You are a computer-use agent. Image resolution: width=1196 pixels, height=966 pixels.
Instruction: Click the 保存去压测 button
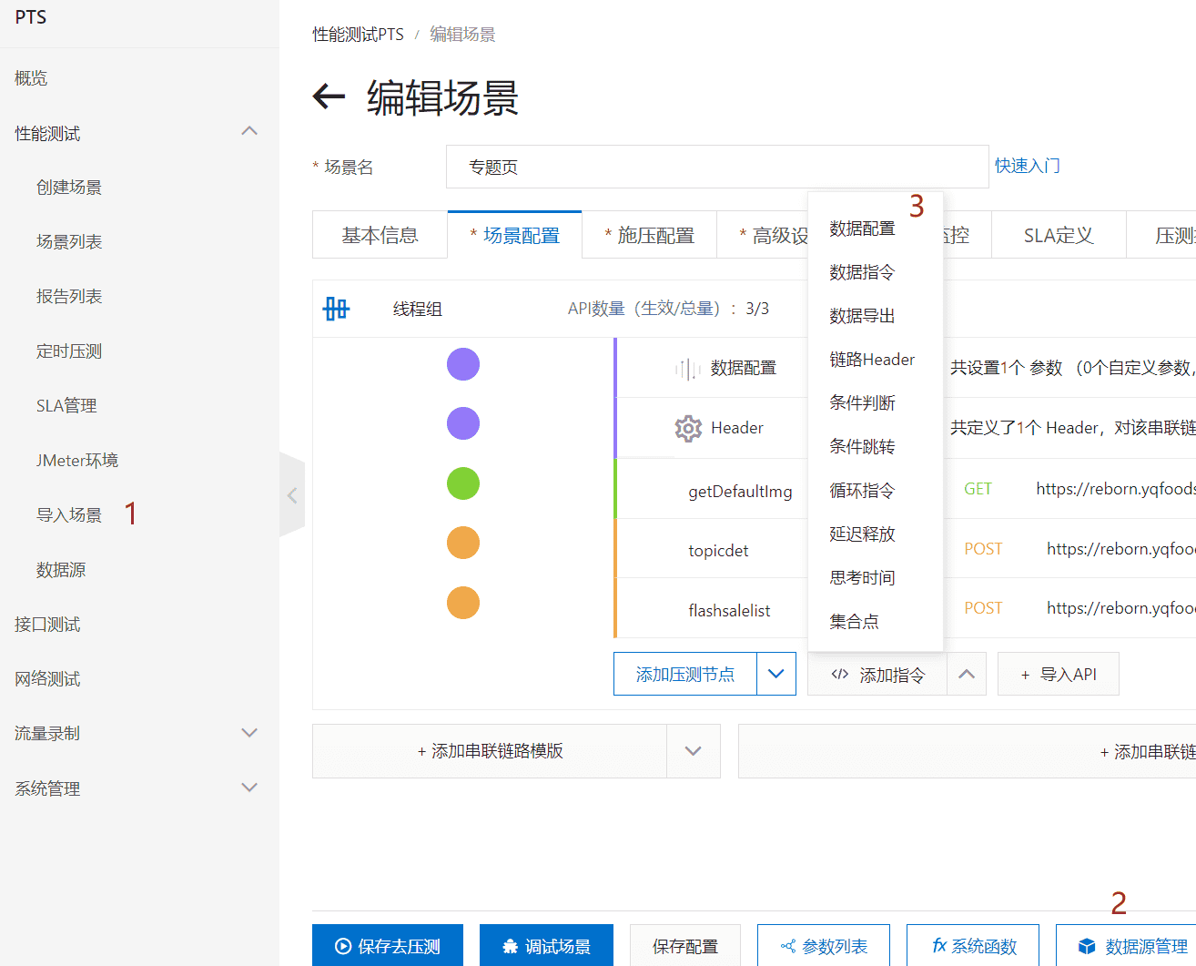pyautogui.click(x=388, y=946)
